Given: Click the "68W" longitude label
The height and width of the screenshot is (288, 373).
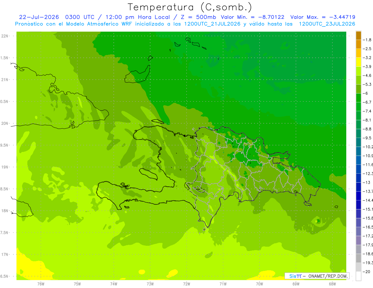Looking at the screenshot, I should coord(332,284).
